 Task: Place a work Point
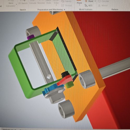(89, 1)
